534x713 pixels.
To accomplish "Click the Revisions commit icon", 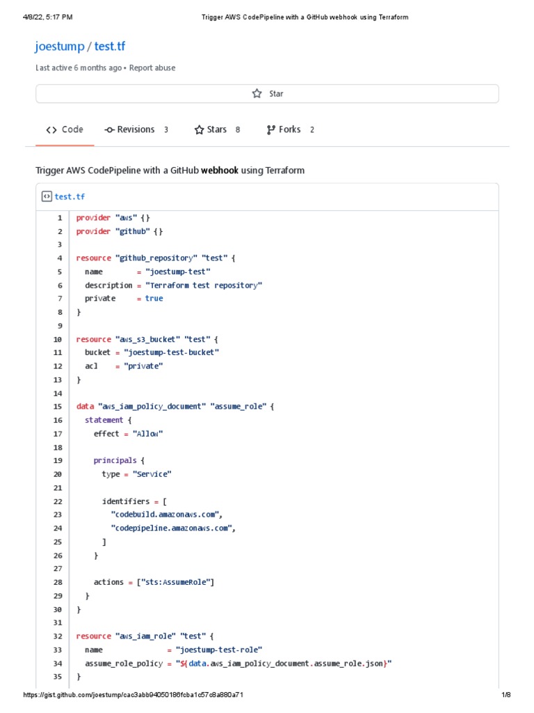I will click(x=109, y=130).
